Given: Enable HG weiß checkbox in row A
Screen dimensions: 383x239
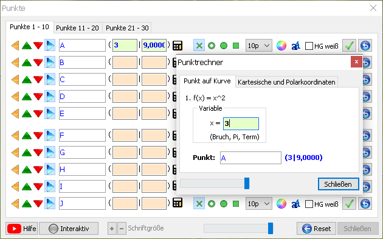Looking at the screenshot, I should click(x=309, y=46).
